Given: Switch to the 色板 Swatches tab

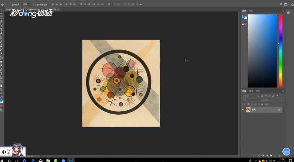Looking at the screenshot, I should point(251,11).
